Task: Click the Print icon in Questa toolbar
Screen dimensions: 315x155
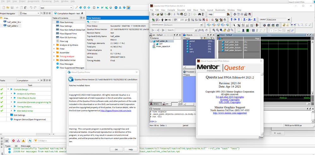Action: click(x=169, y=14)
